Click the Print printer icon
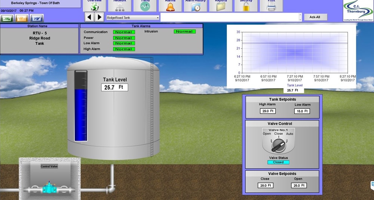This screenshot has width=374, height=200. 271,6
